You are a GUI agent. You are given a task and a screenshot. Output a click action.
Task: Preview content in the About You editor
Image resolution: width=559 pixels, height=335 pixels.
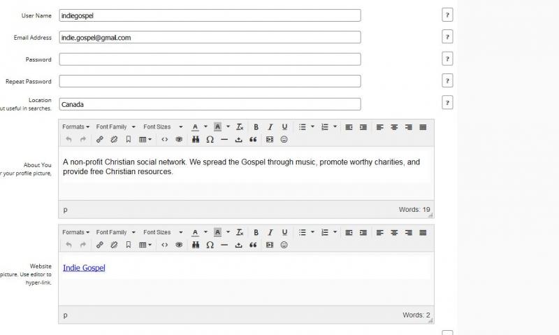click(x=179, y=139)
